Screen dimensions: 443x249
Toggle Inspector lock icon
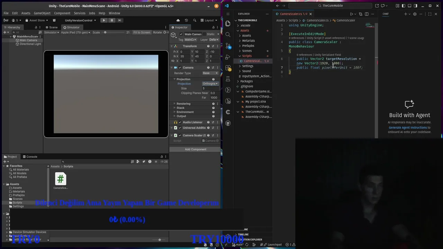click(213, 27)
